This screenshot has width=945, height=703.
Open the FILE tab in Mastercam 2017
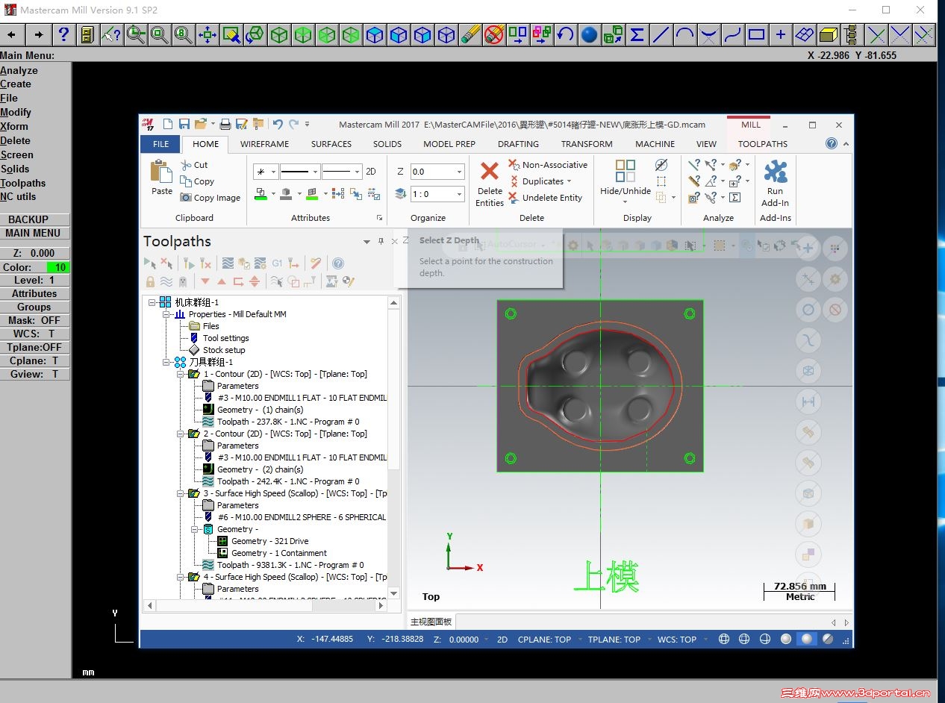[x=160, y=144]
